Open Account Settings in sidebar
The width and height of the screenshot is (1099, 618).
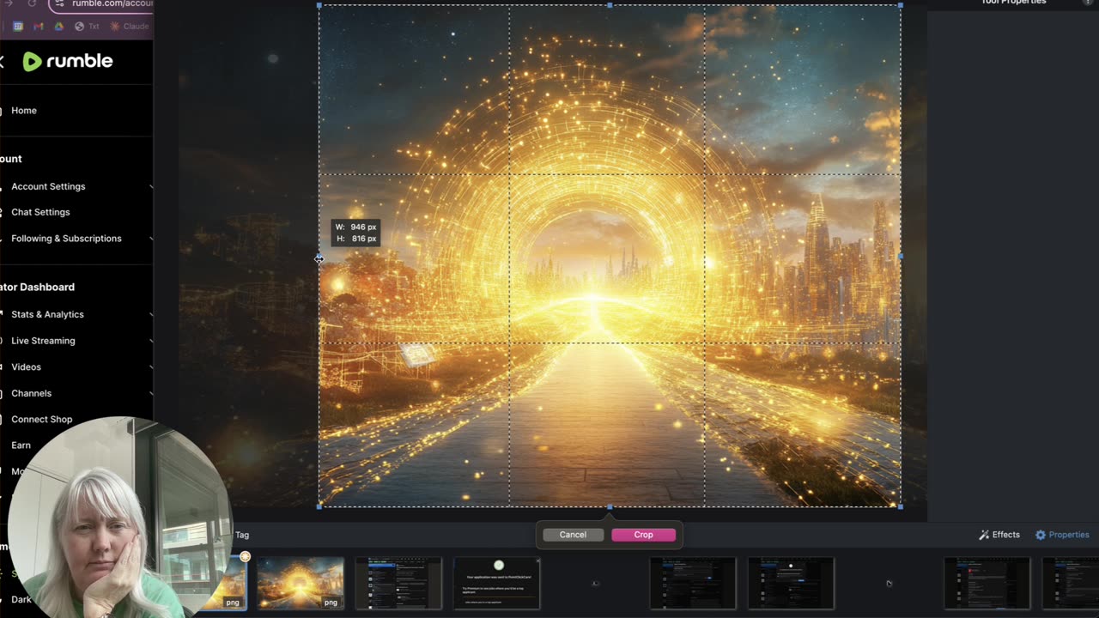48,186
